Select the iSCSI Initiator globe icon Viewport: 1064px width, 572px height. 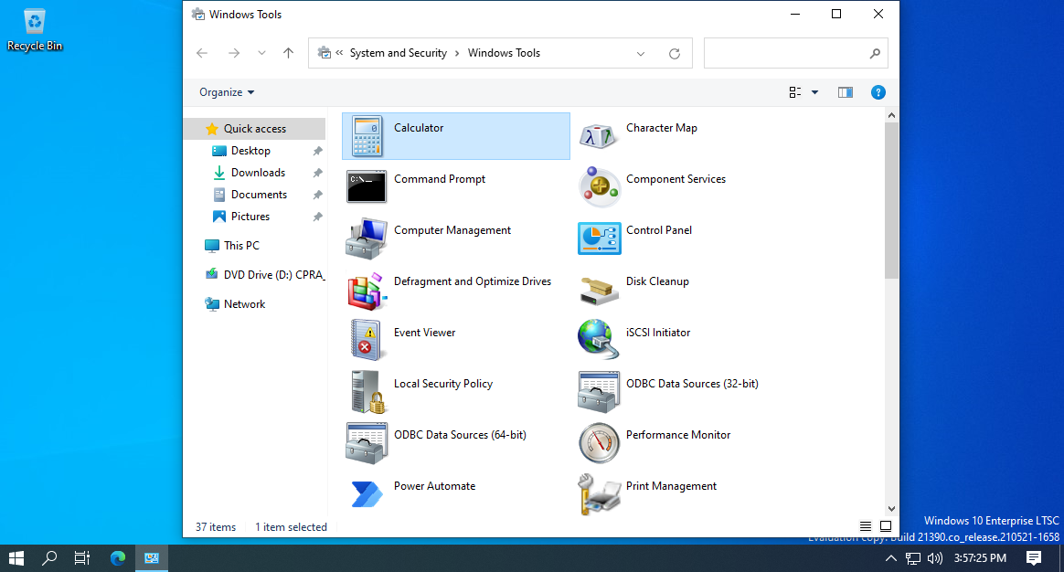599,339
